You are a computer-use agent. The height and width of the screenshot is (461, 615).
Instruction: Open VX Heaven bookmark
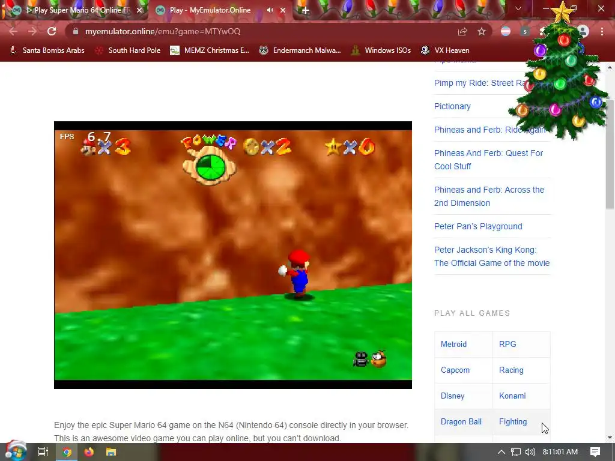click(445, 50)
